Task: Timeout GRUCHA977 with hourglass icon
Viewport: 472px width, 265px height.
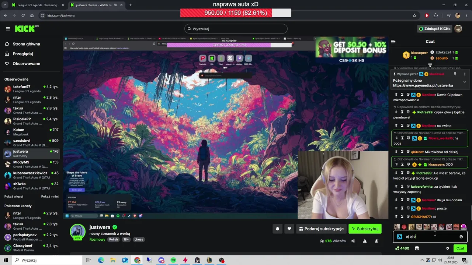Action: [x=402, y=216]
